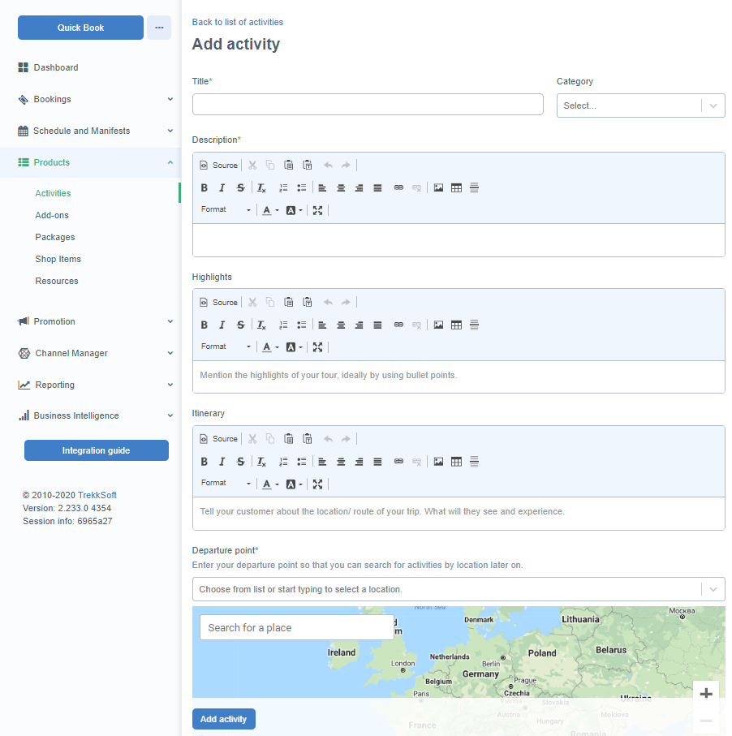Image resolution: width=732 pixels, height=736 pixels.
Task: Toggle Source mode in Description editor
Action: (219, 165)
